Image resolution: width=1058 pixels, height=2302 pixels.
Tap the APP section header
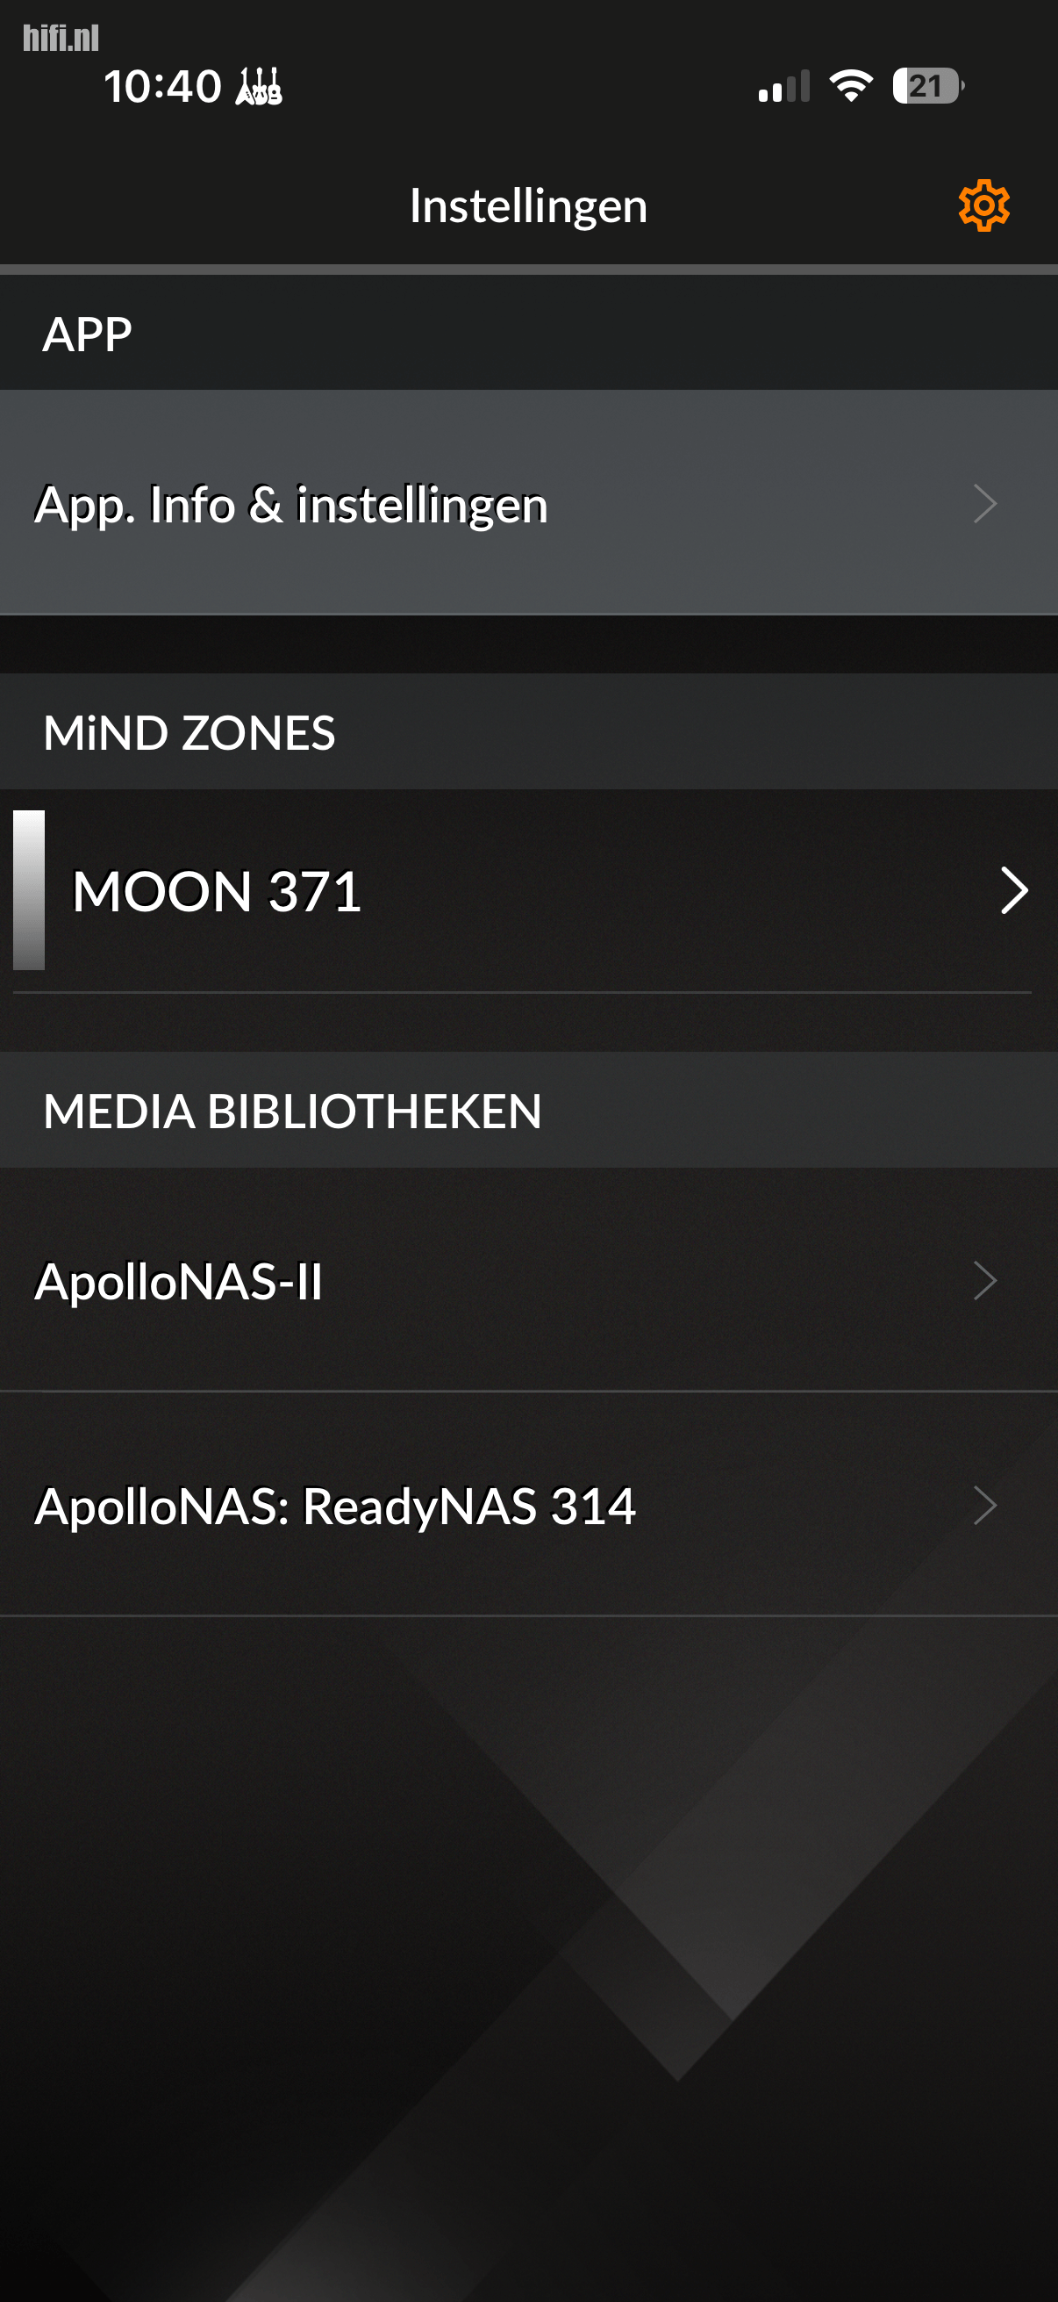88,335
